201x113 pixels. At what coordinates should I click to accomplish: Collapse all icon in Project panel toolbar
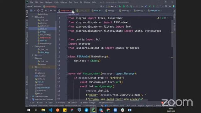click(x=46, y=11)
